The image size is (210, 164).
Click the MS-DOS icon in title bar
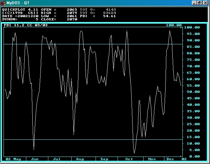(x=3, y=3)
